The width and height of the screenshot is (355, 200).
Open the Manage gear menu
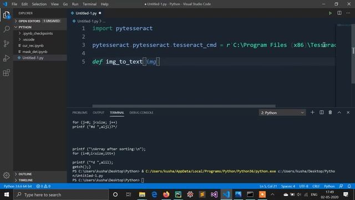[x=6, y=175]
